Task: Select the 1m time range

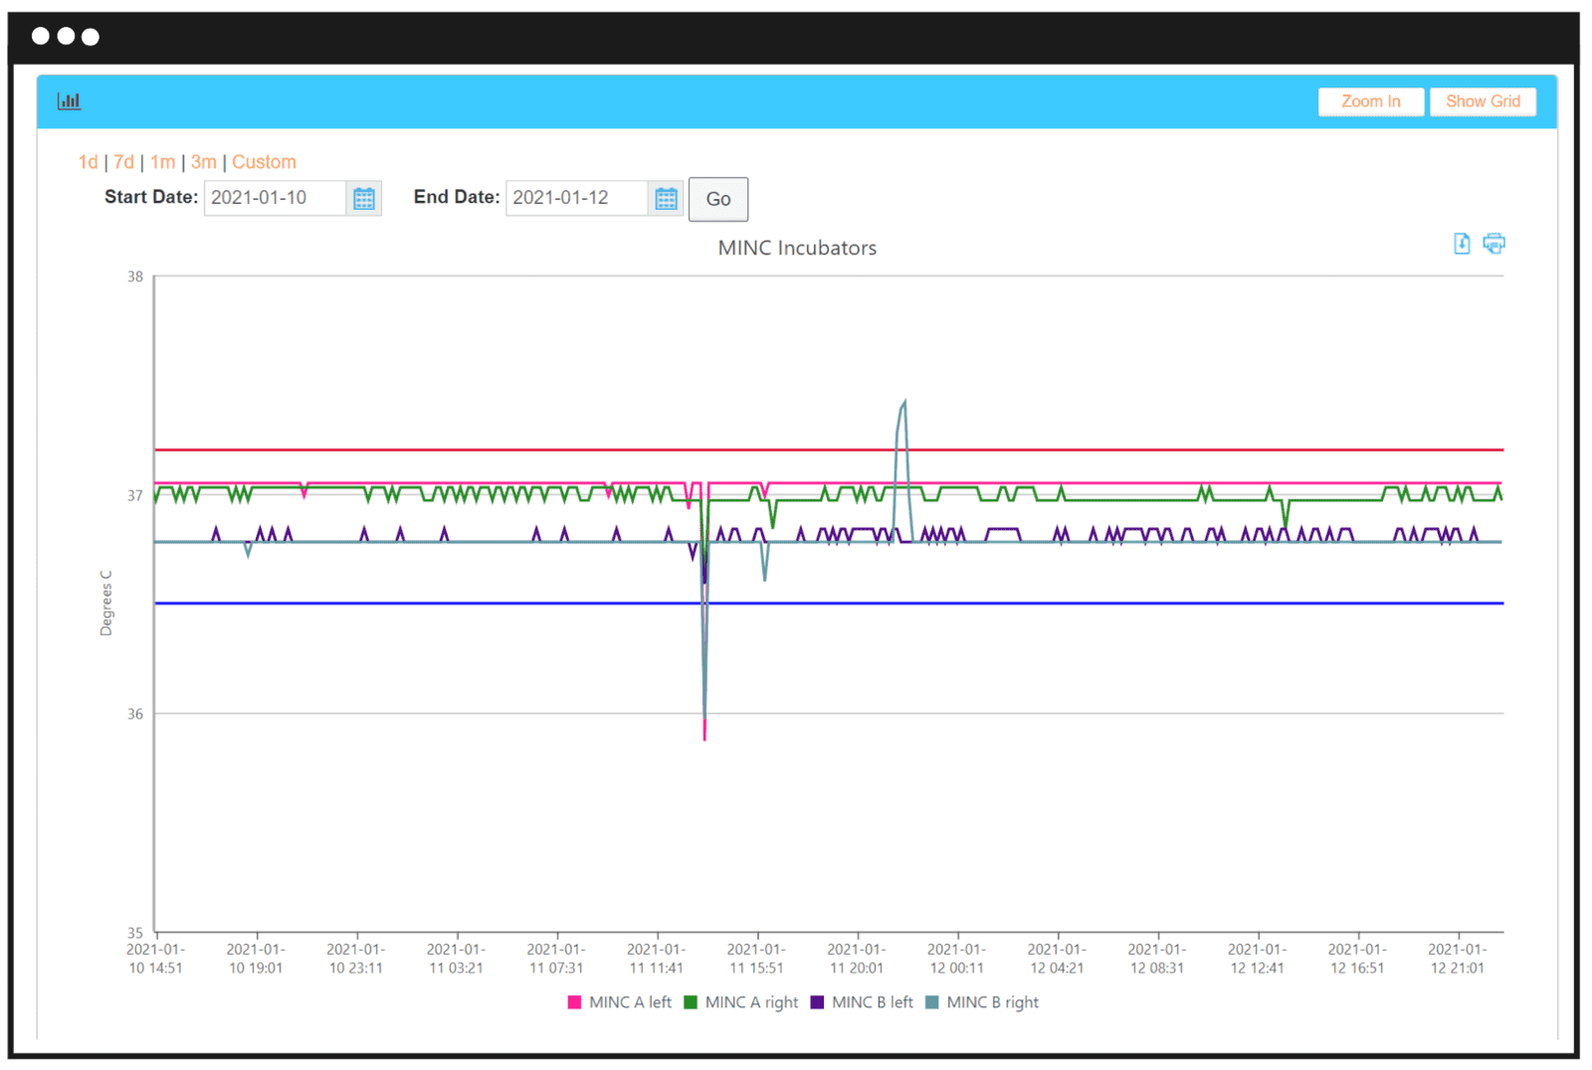Action: coord(162,162)
